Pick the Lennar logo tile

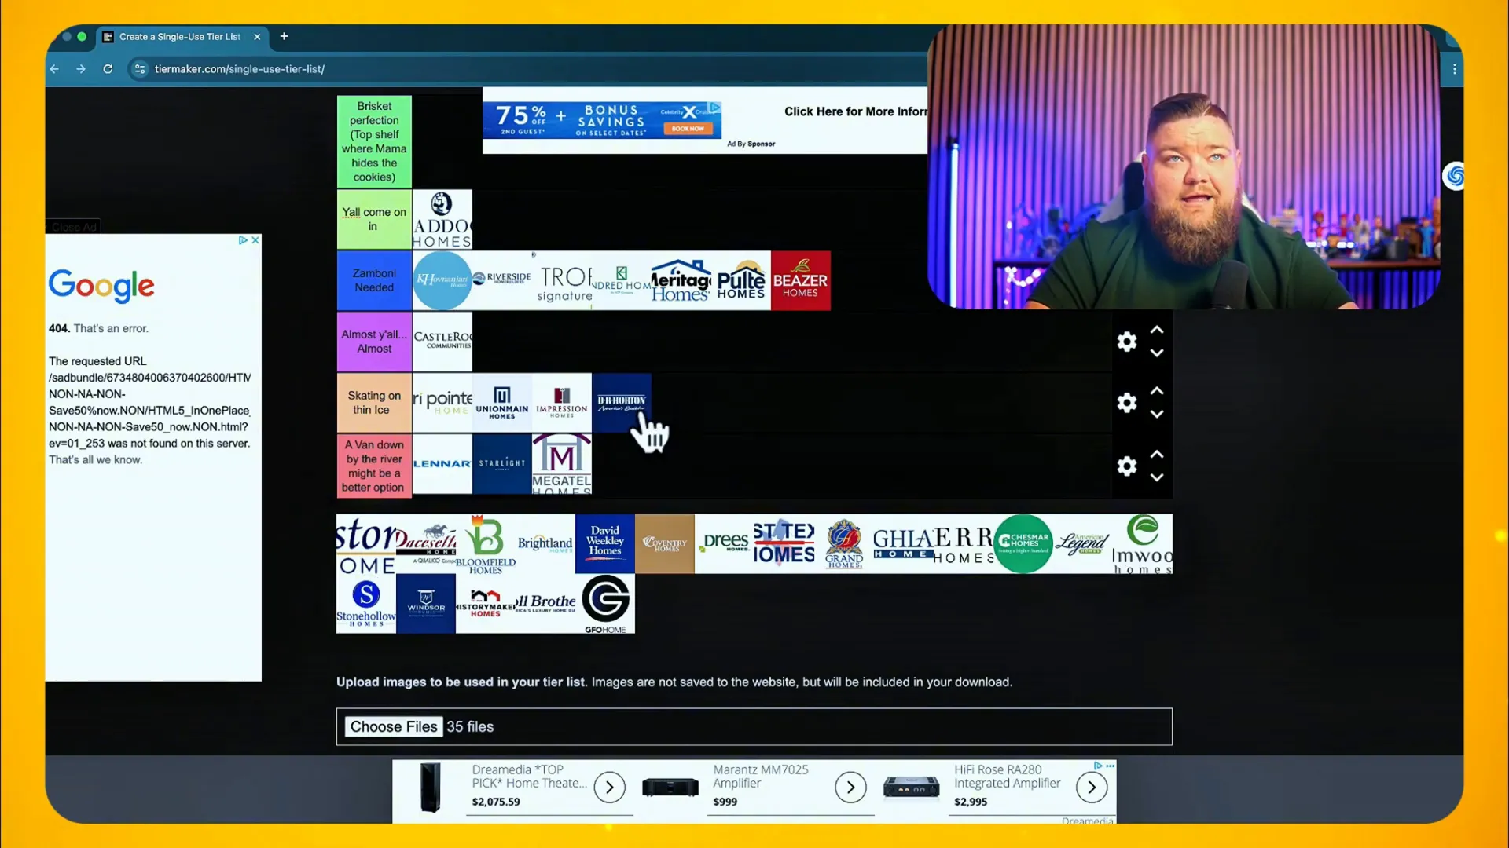(442, 464)
